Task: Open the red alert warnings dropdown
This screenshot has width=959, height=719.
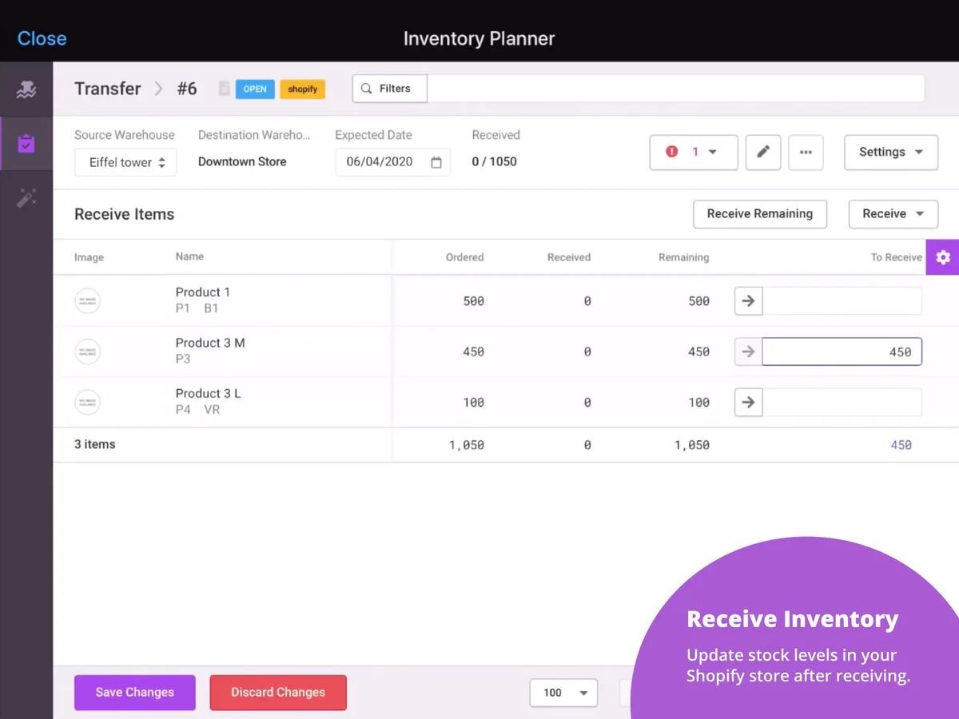Action: (693, 152)
